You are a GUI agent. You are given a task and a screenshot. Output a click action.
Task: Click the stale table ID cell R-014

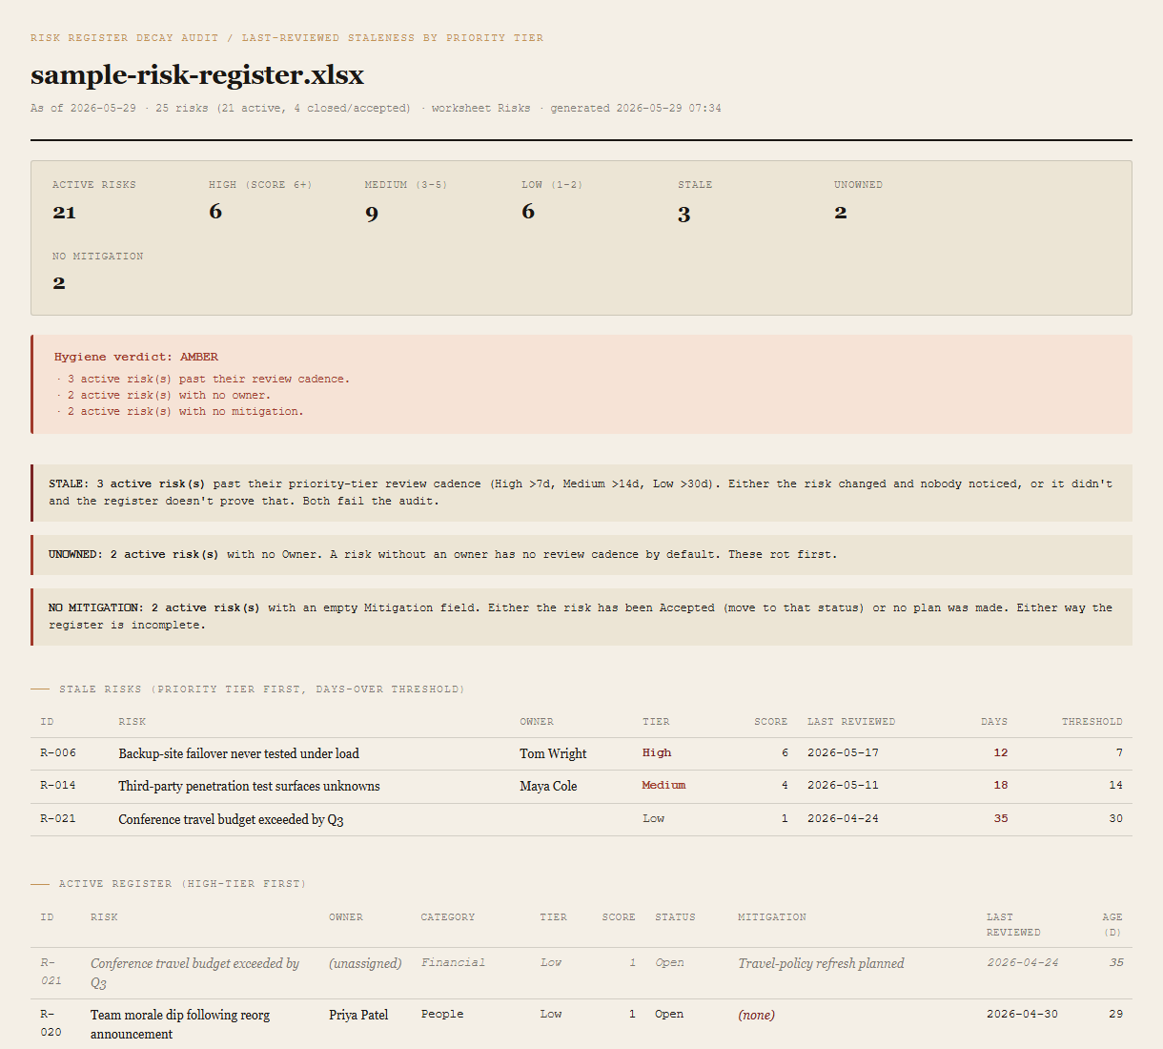click(58, 785)
